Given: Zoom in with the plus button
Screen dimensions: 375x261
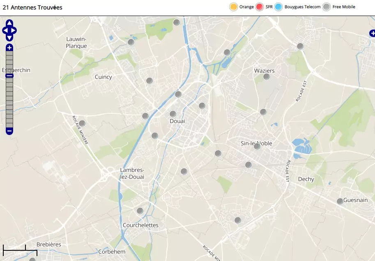Looking at the screenshot, I should tap(9, 48).
